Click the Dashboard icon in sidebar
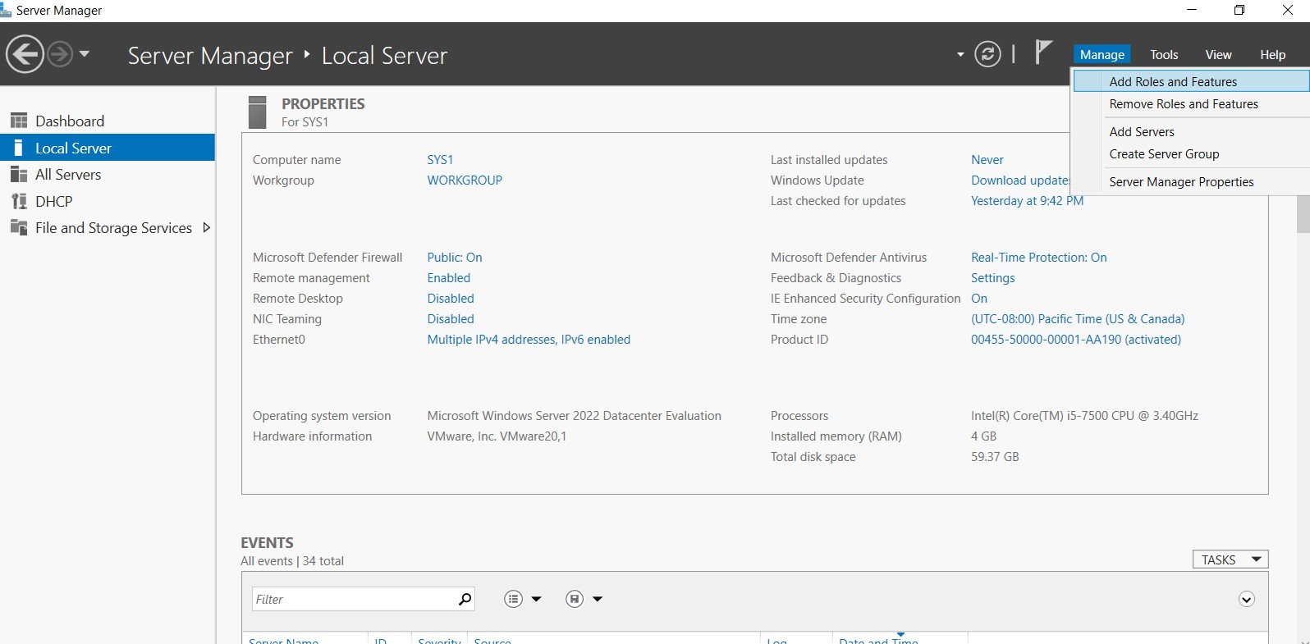This screenshot has width=1310, height=644. pos(19,121)
